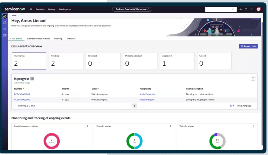Sort by the Assigned to column header
The image size is (268, 155).
[145, 89]
